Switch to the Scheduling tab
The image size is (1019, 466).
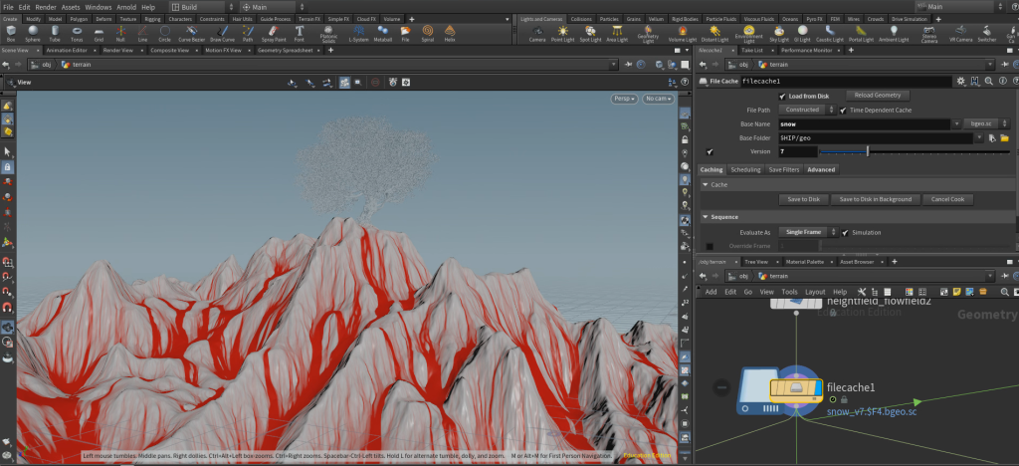click(x=745, y=169)
